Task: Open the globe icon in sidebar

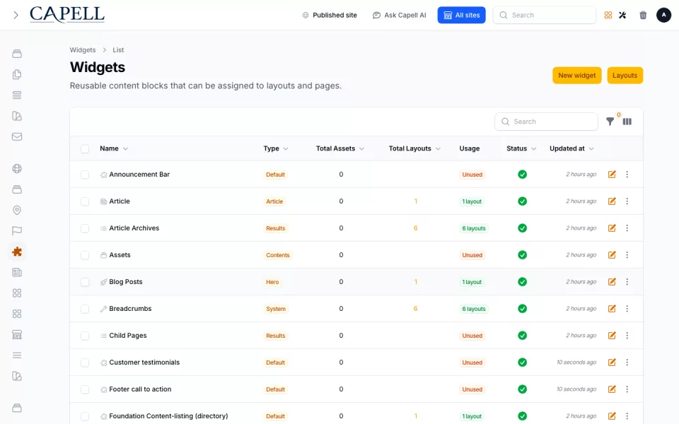Action: (17, 169)
